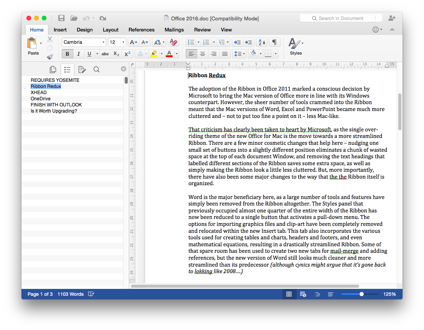Decrease indent of paragraph
This screenshot has width=424, height=330.
point(237,42)
